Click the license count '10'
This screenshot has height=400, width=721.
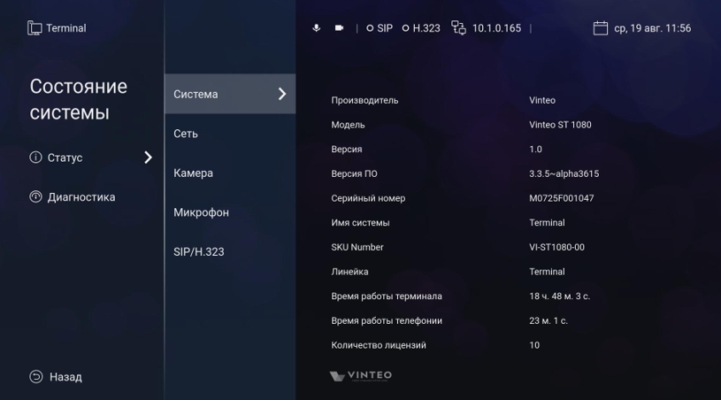point(534,345)
